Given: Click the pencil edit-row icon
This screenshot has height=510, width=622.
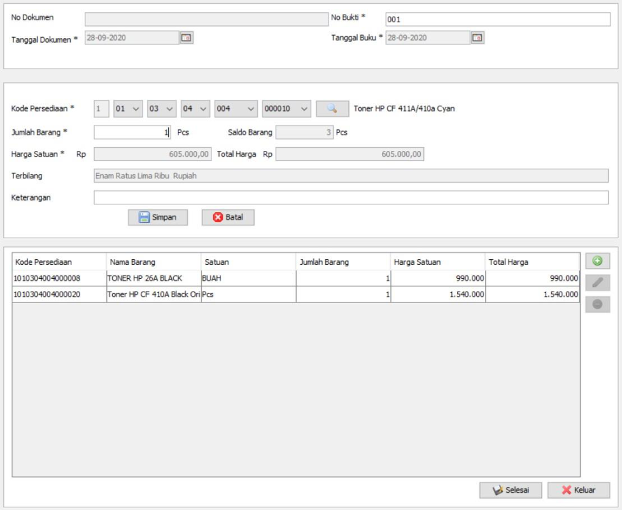Looking at the screenshot, I should (597, 282).
